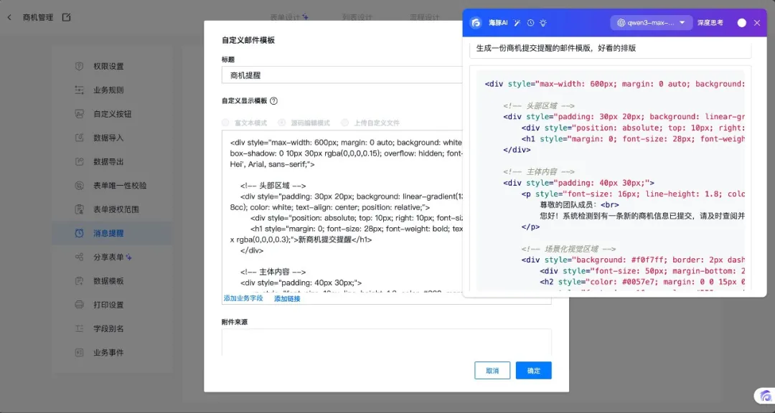
Task: Click the 附件来源 input box
Action: [387, 342]
